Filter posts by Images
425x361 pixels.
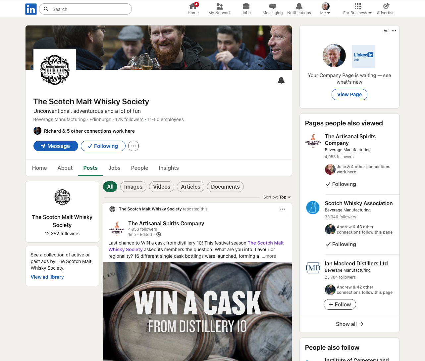click(x=133, y=187)
